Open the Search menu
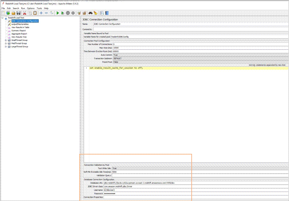The height and width of the screenshot is (201, 289). [16, 8]
